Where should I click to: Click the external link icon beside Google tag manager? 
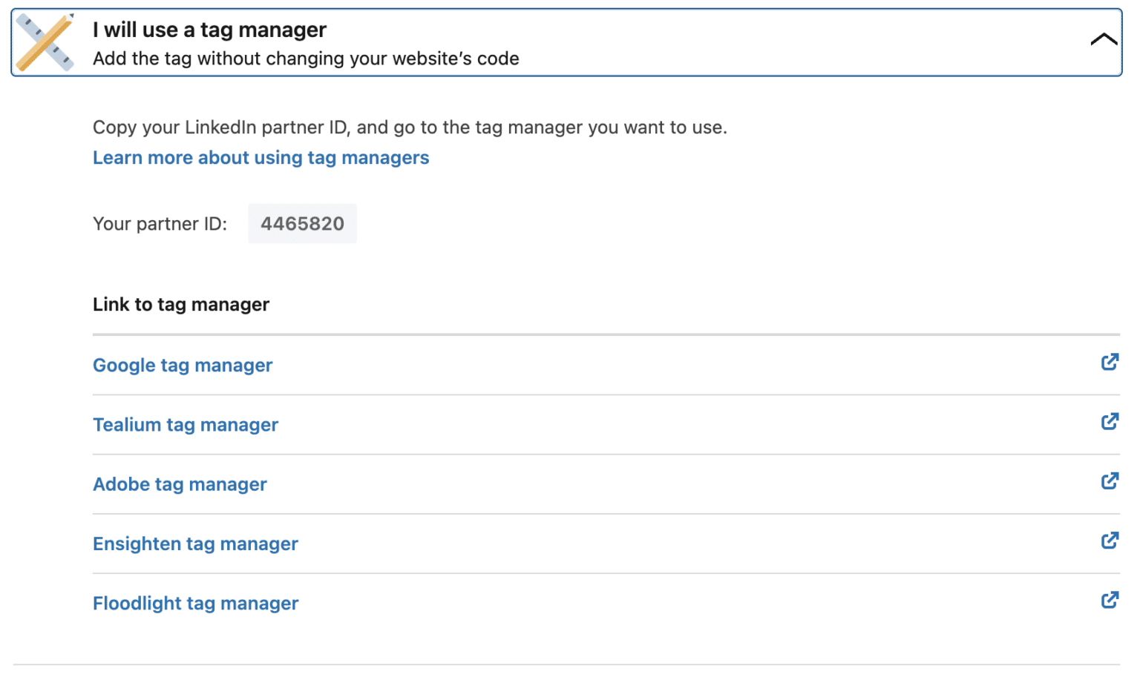[x=1110, y=363]
